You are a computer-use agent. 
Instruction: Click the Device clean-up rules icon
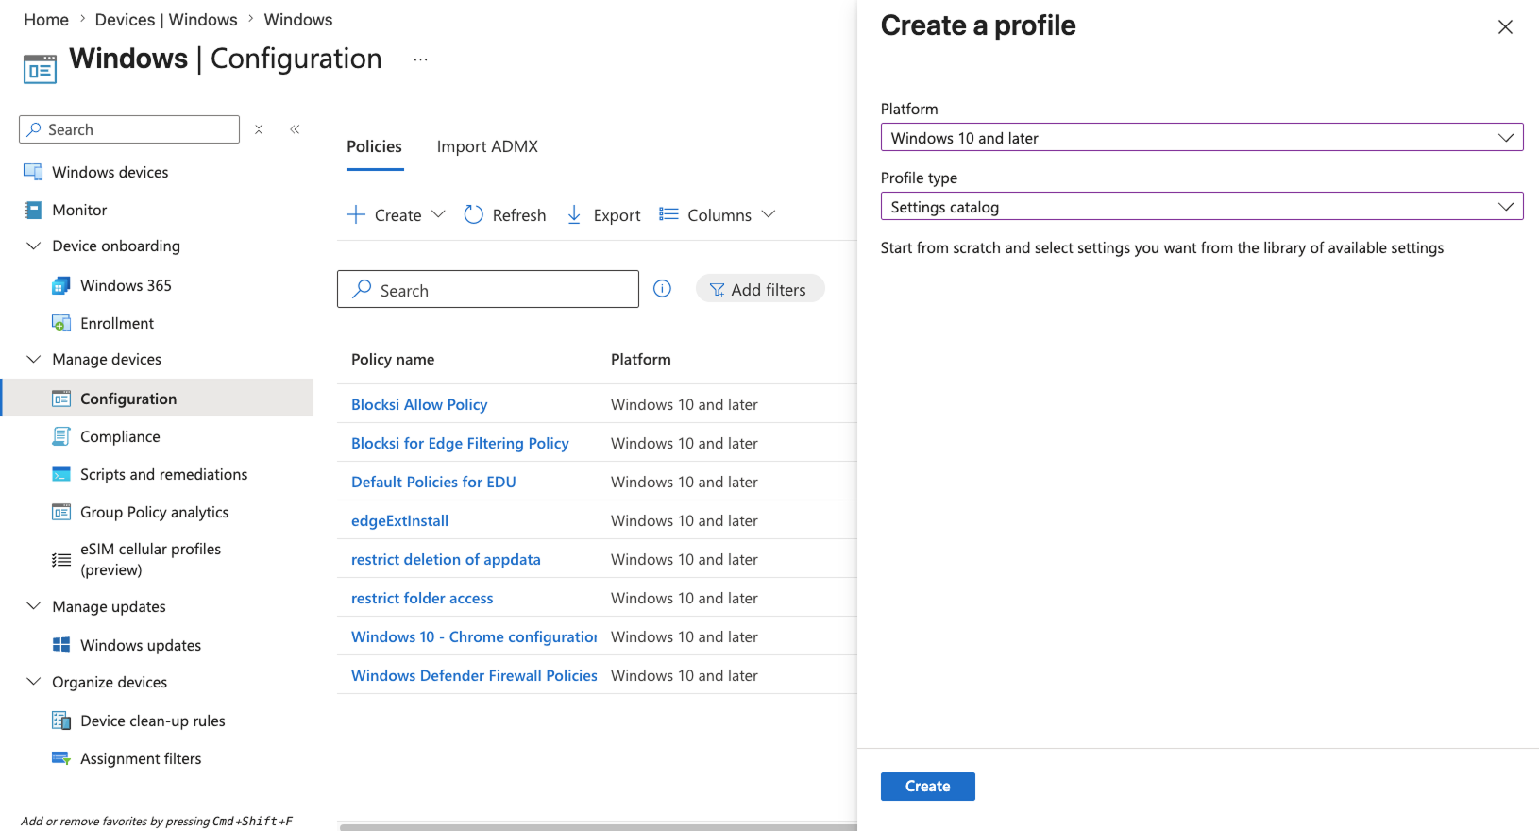click(x=61, y=721)
